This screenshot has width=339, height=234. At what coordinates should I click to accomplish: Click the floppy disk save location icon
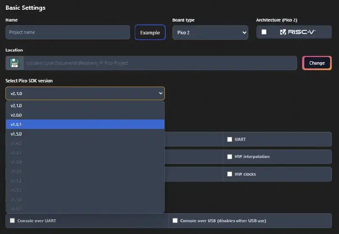pyautogui.click(x=14, y=63)
